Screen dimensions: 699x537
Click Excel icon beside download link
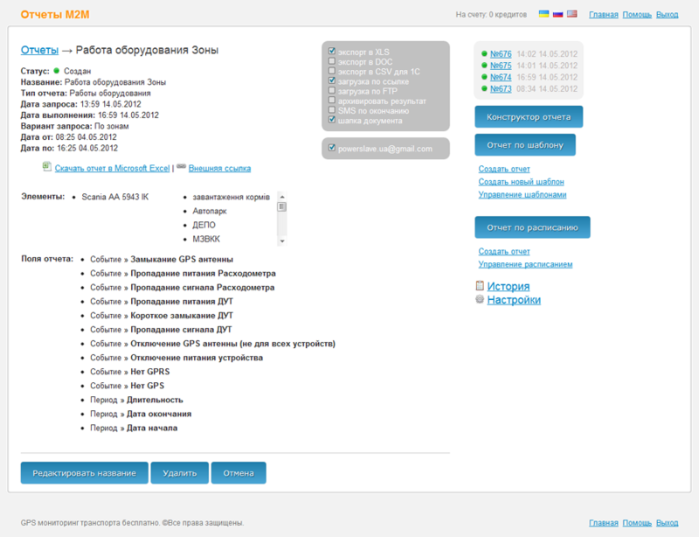[47, 166]
